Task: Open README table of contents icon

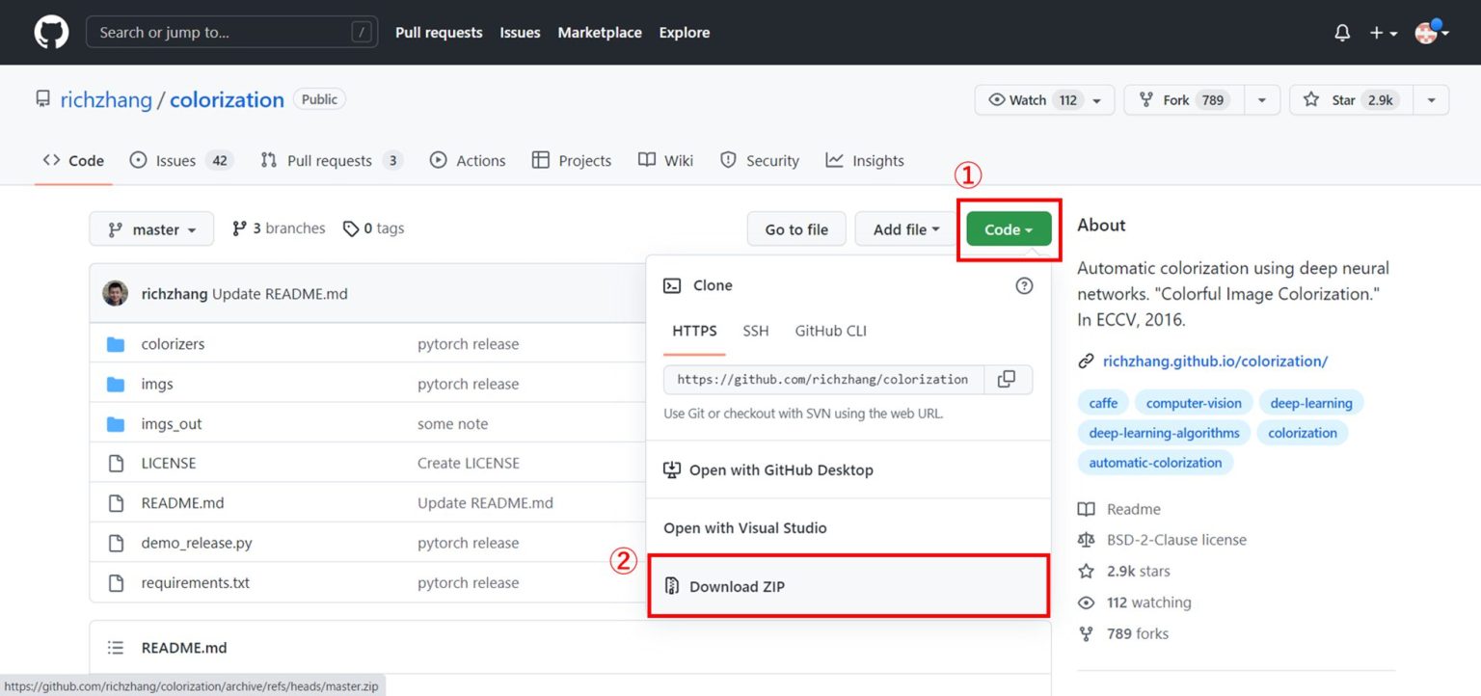Action: click(116, 648)
